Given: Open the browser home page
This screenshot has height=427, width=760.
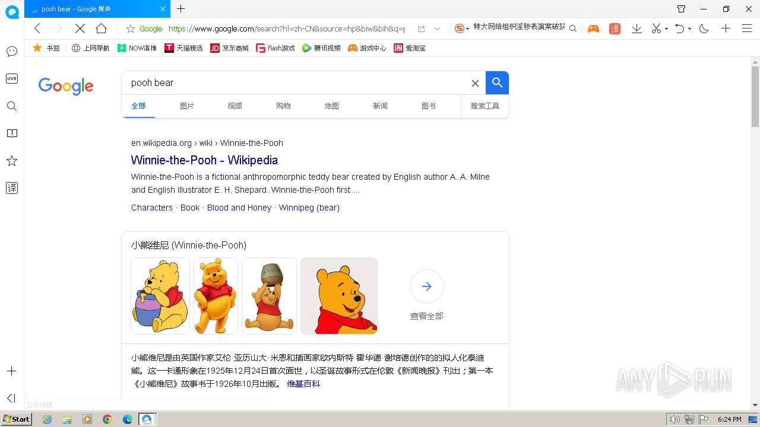Looking at the screenshot, I should coord(102,28).
